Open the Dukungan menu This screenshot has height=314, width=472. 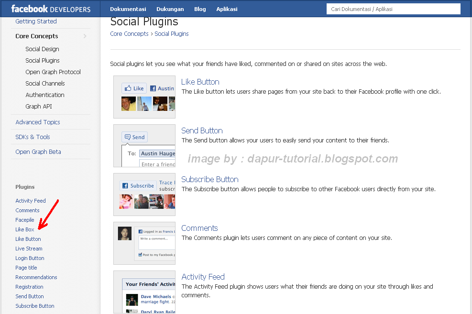point(170,9)
